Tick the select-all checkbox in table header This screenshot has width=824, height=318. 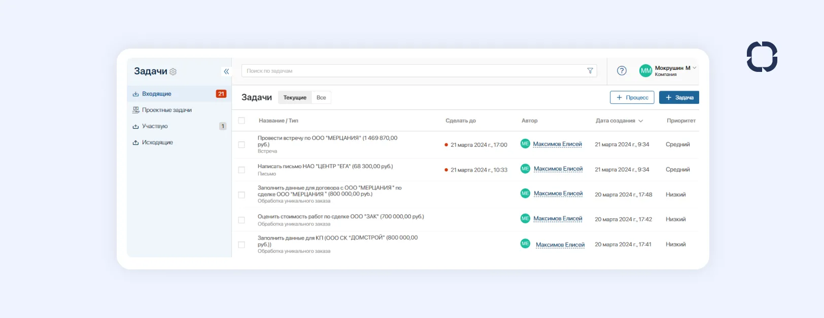click(x=242, y=121)
